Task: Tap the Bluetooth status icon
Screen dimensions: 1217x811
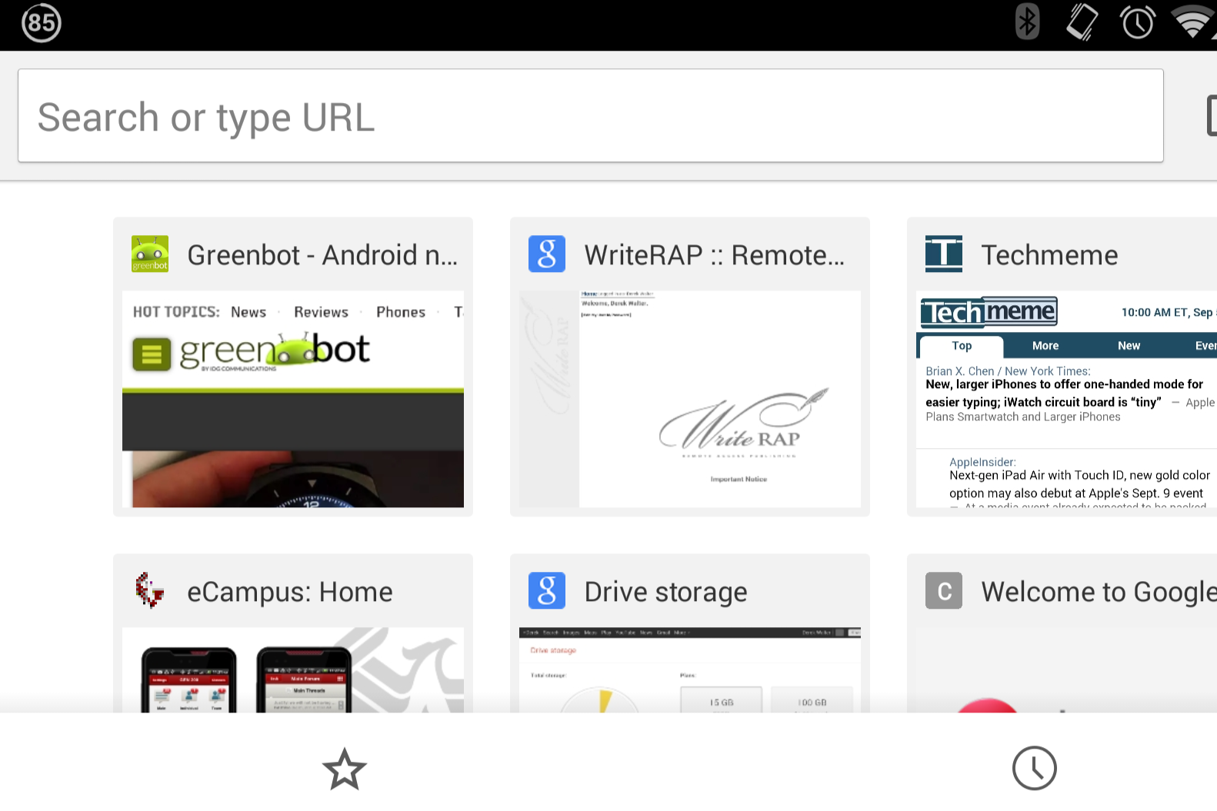Action: (x=1027, y=22)
